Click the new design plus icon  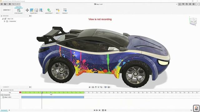[x=180, y=4]
